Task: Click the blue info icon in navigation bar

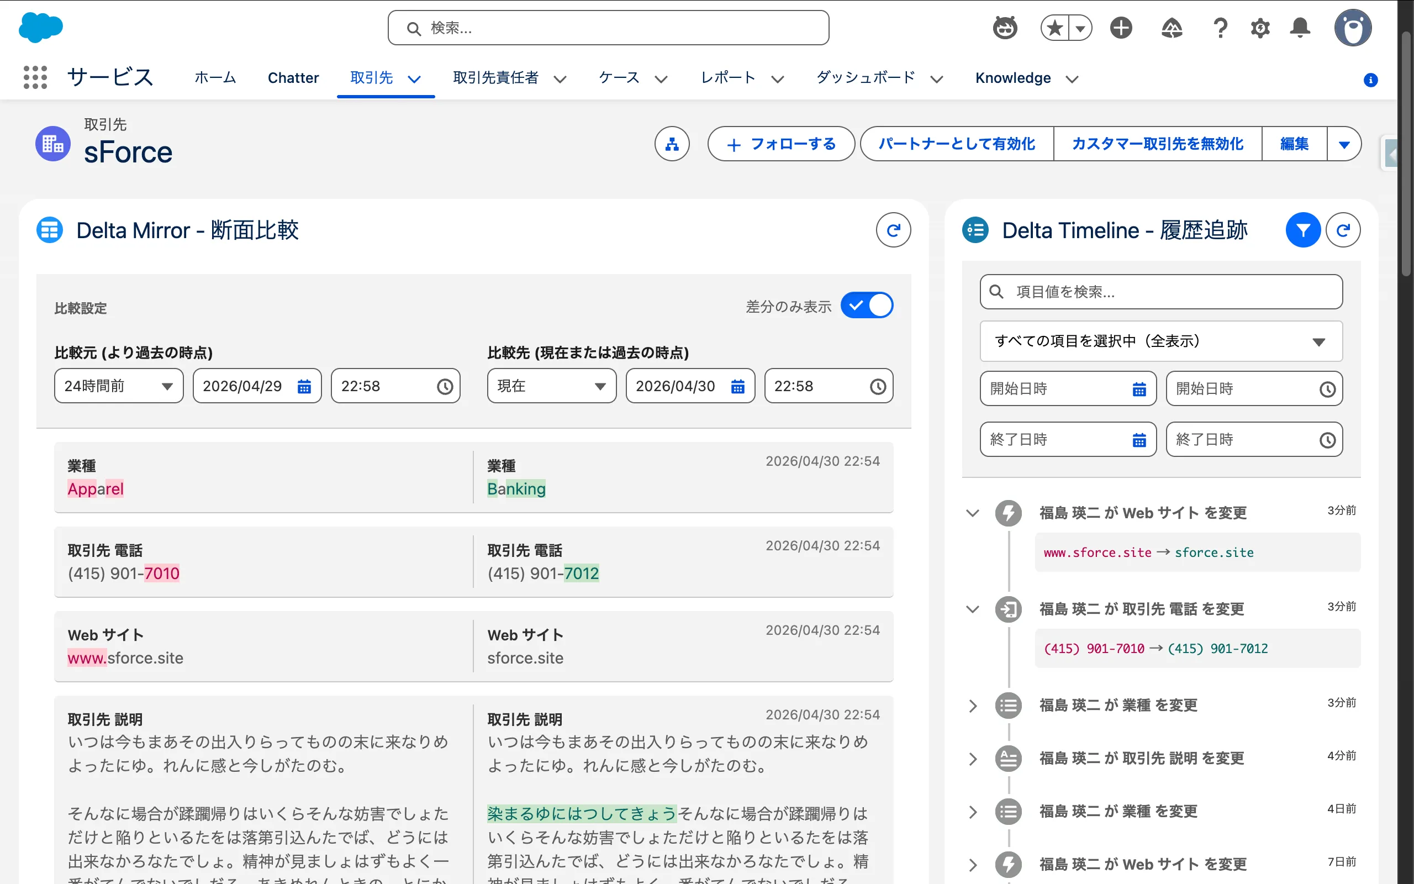Action: [1370, 80]
